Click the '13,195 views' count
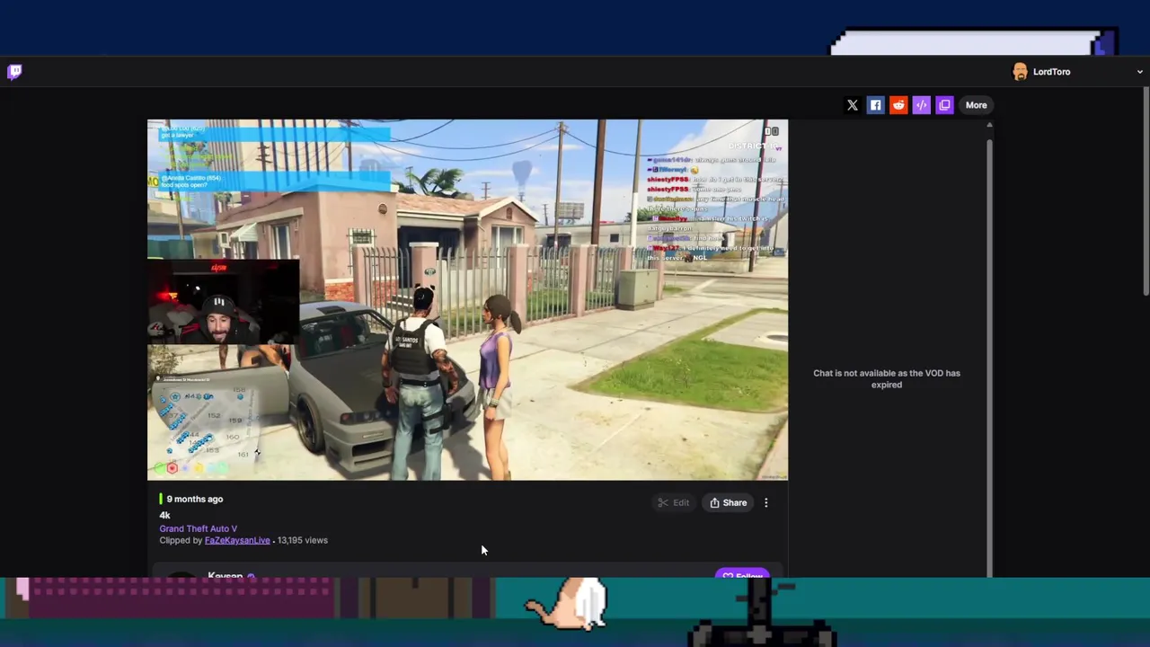Image resolution: width=1150 pixels, height=647 pixels. coord(303,540)
